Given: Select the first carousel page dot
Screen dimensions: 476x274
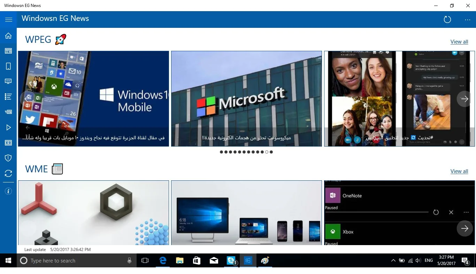Looking at the screenshot, I should [222, 152].
